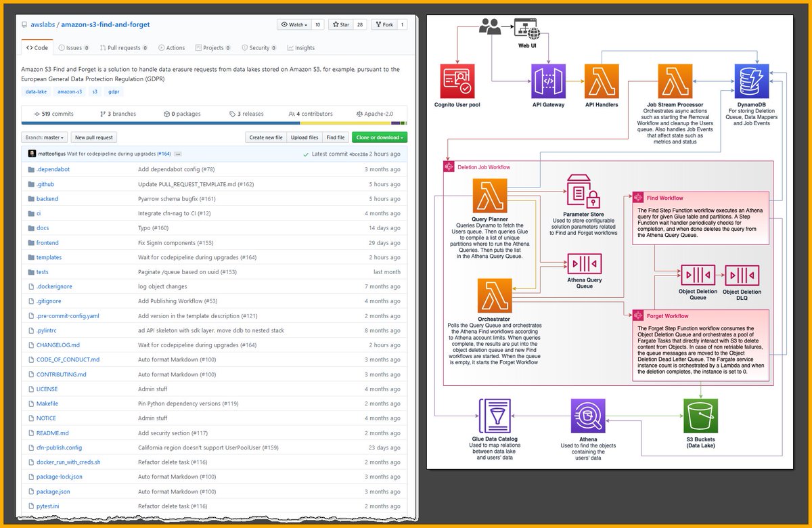Switch to the Issues tab
The image size is (812, 528).
pyautogui.click(x=73, y=48)
